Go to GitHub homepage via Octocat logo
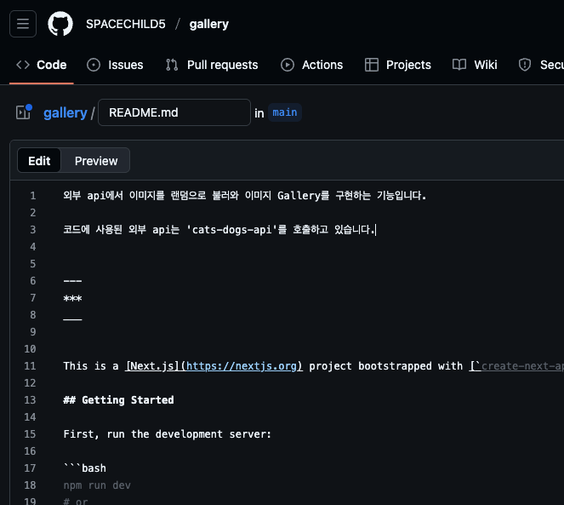Viewport: 564px width, 505px height. pos(60,24)
